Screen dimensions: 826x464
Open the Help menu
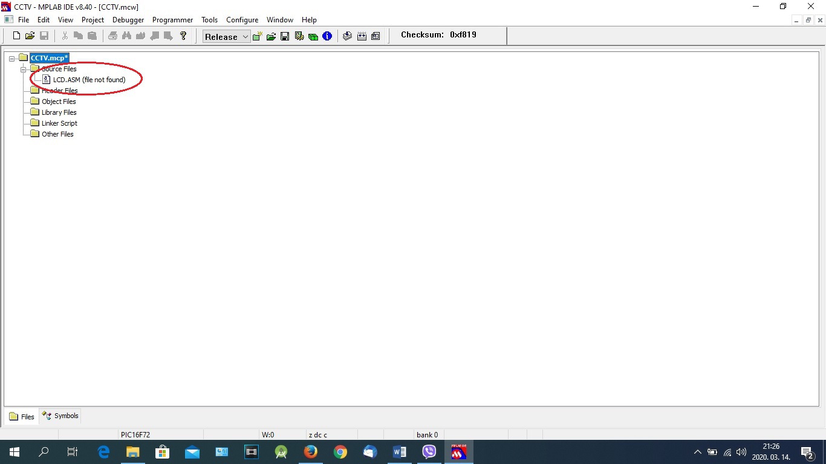pyautogui.click(x=309, y=20)
